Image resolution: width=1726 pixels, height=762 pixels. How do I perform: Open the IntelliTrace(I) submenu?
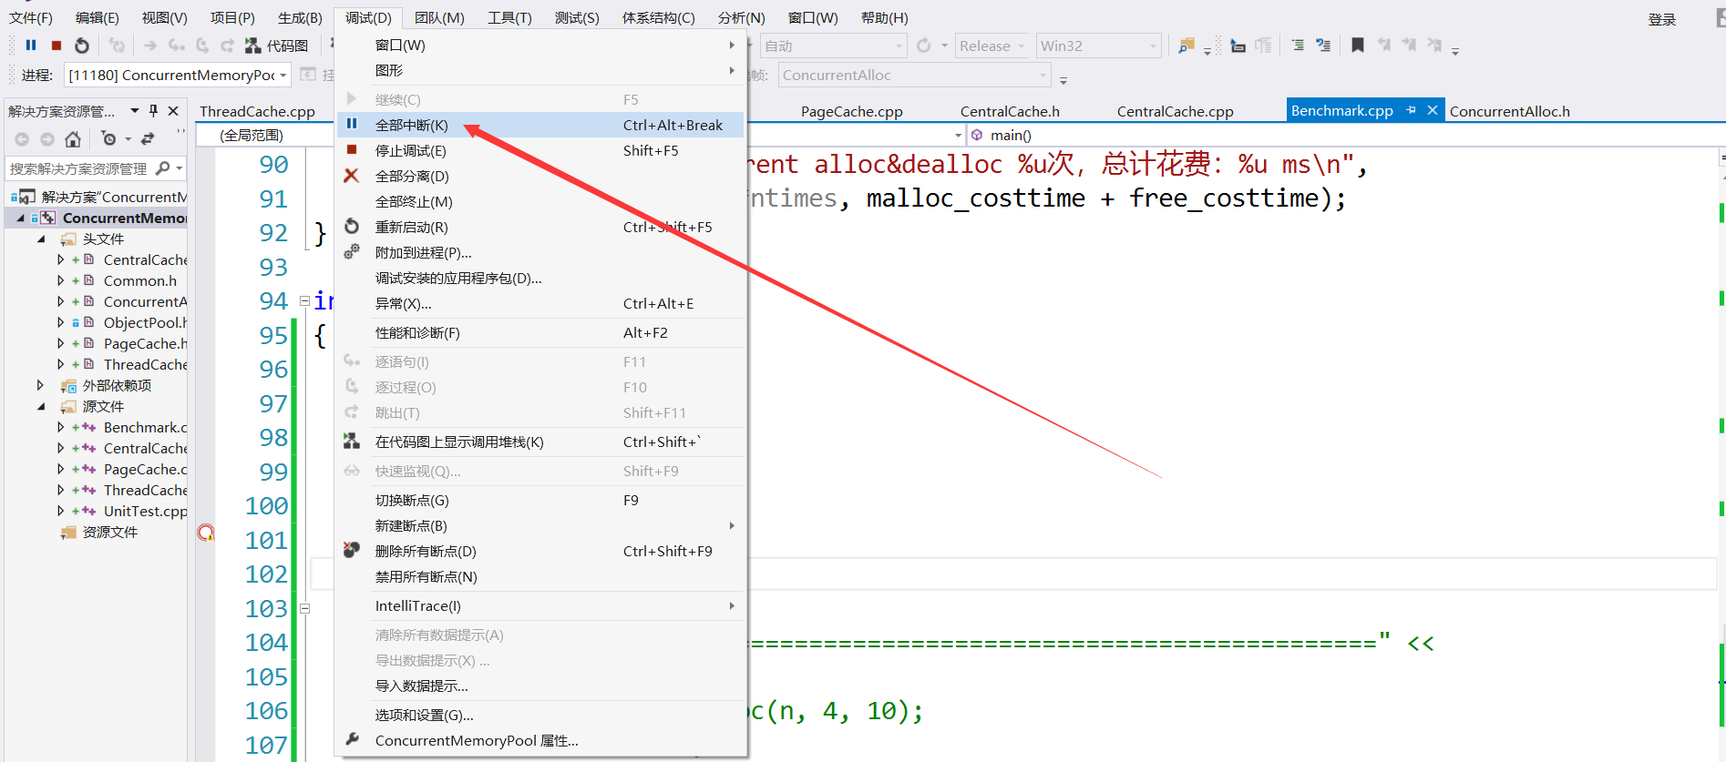point(541,605)
